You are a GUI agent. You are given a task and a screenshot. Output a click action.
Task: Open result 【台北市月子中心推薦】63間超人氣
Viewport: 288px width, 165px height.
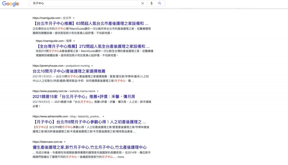90,24
